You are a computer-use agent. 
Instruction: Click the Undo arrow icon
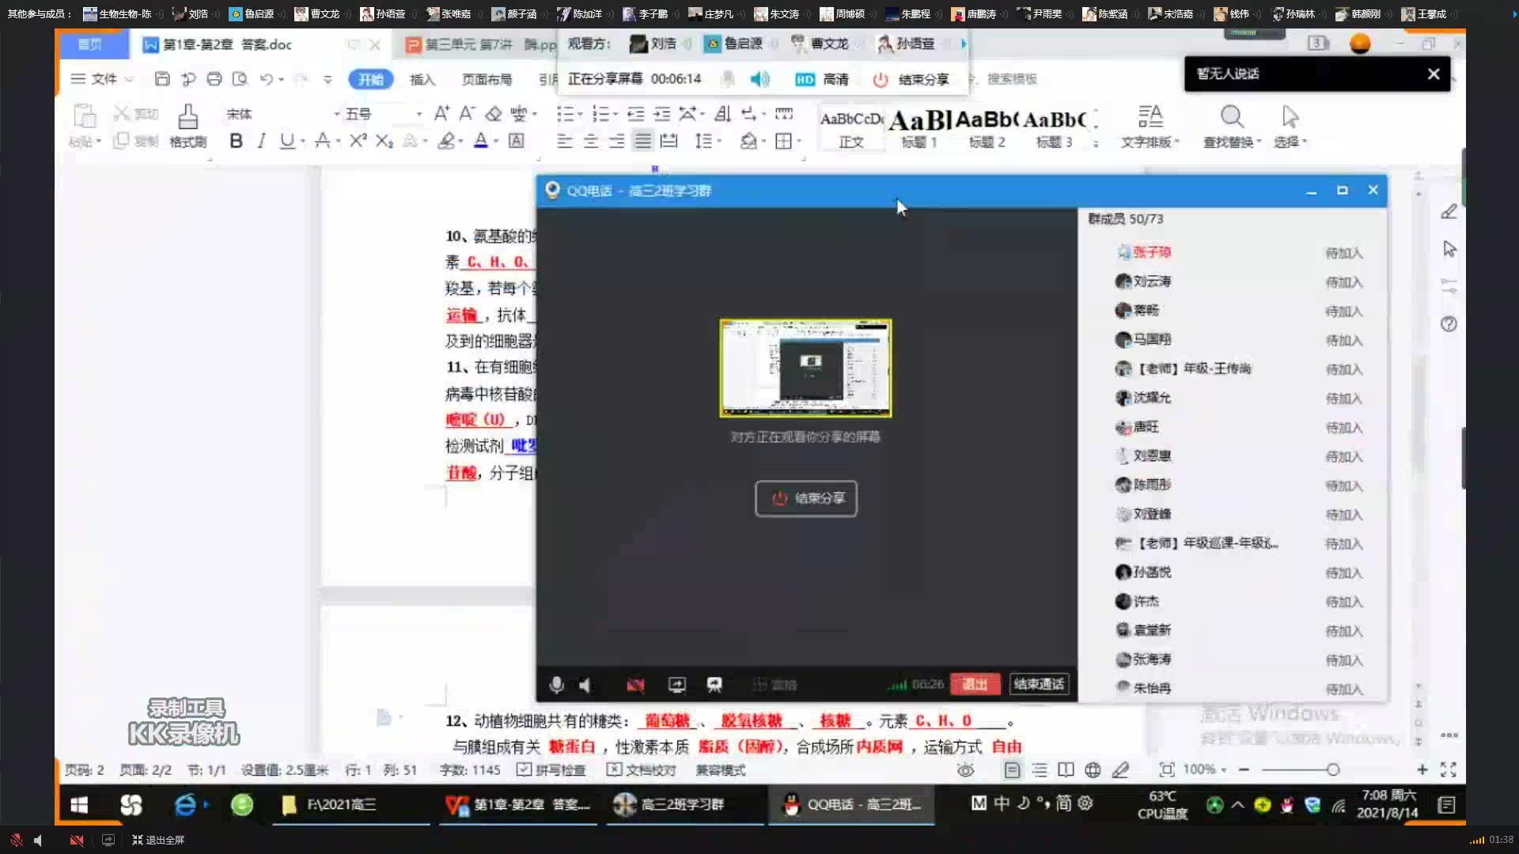point(267,79)
